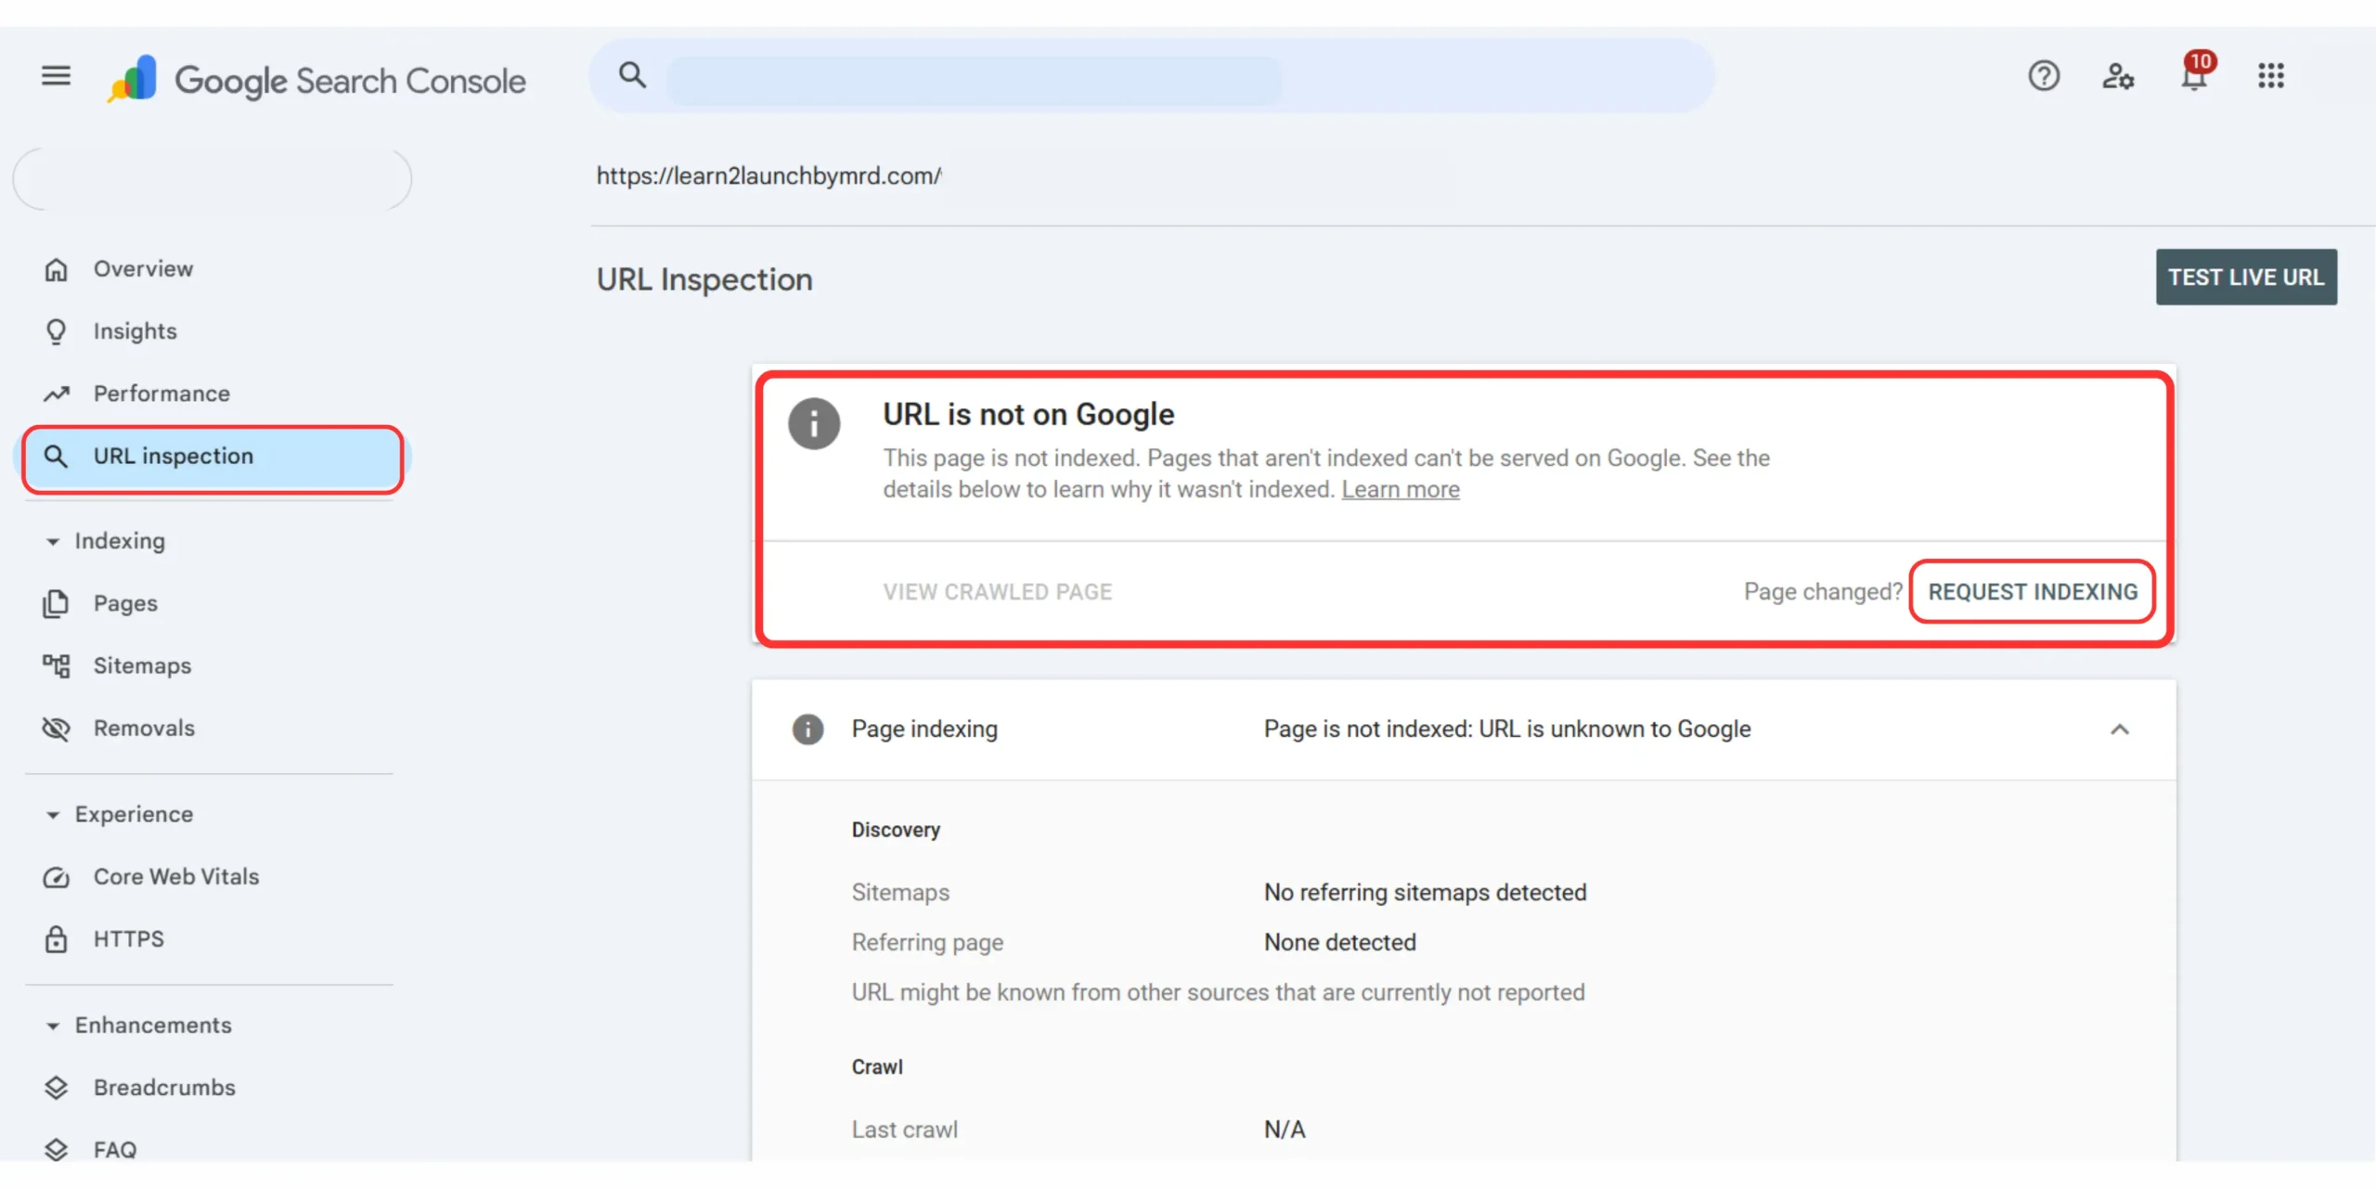
Task: Collapse the Page indexing details chevron
Action: point(2119,730)
